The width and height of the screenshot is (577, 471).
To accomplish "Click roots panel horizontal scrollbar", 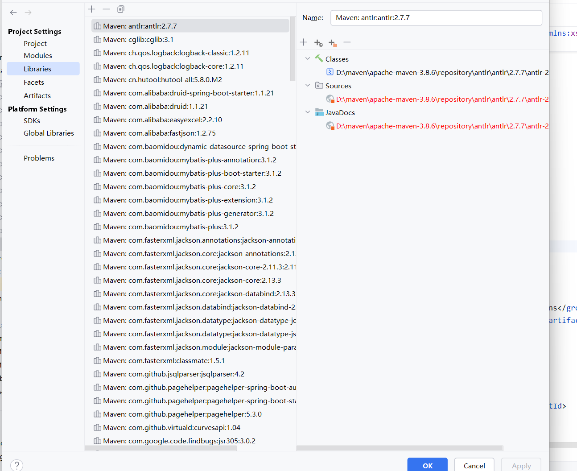I will tap(400, 448).
